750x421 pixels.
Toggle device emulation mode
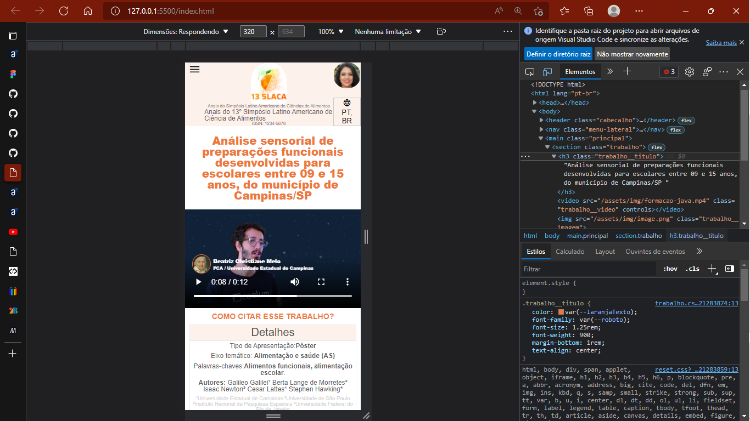point(547,72)
